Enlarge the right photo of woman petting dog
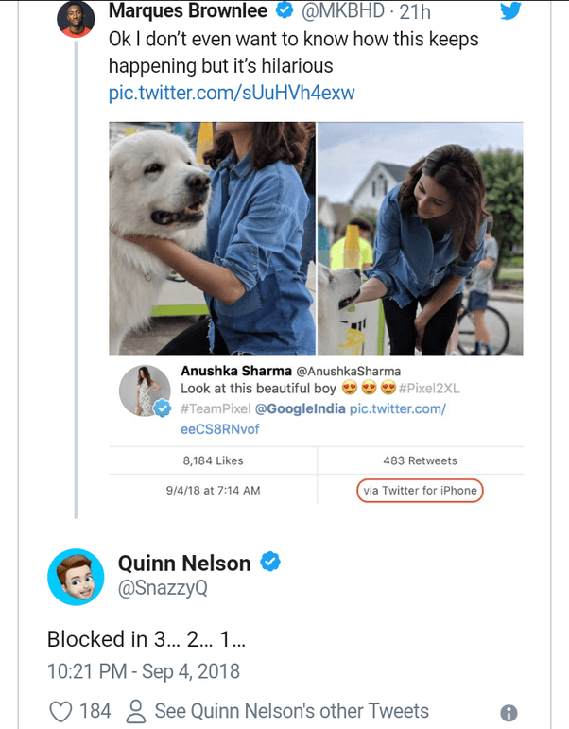569x729 pixels. click(421, 238)
